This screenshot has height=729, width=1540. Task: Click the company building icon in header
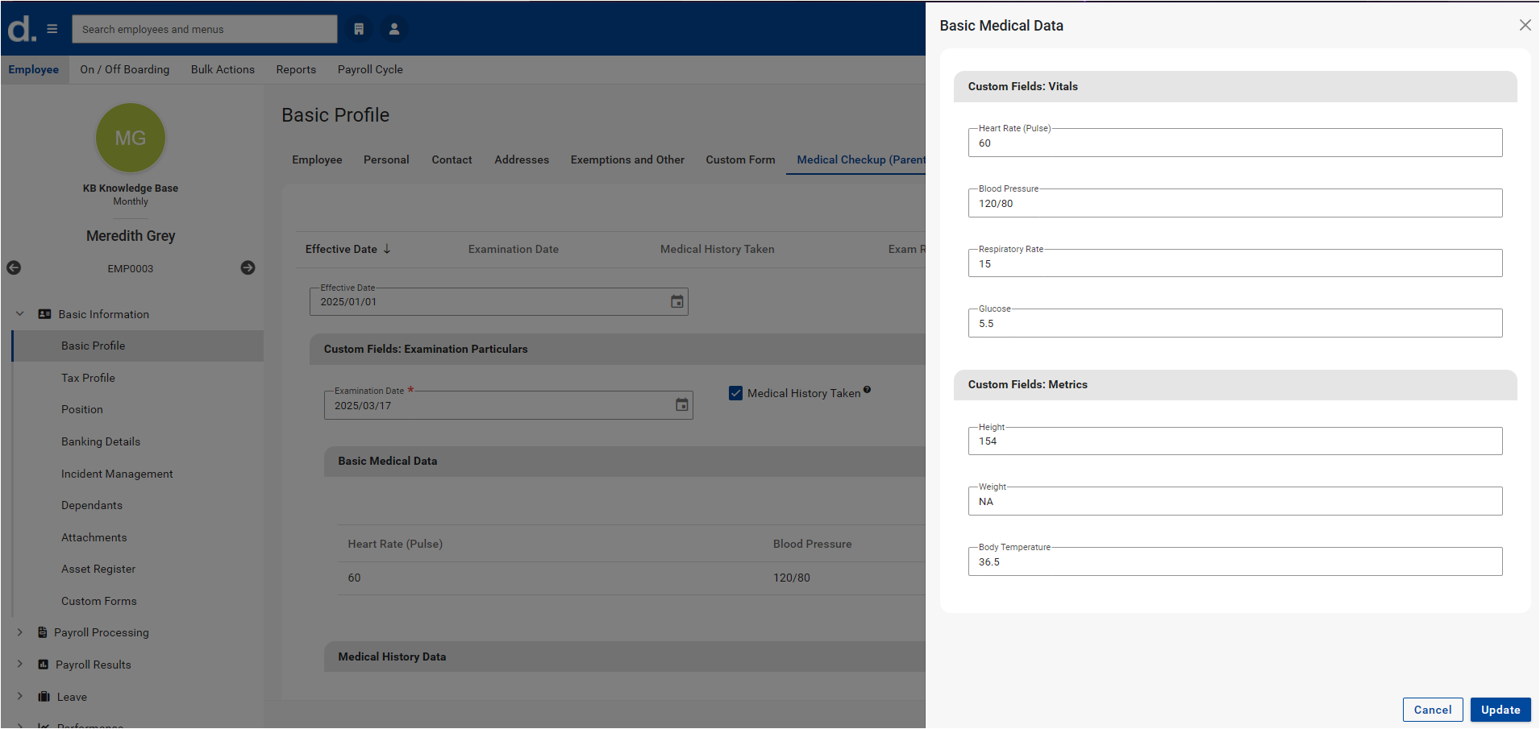point(359,29)
